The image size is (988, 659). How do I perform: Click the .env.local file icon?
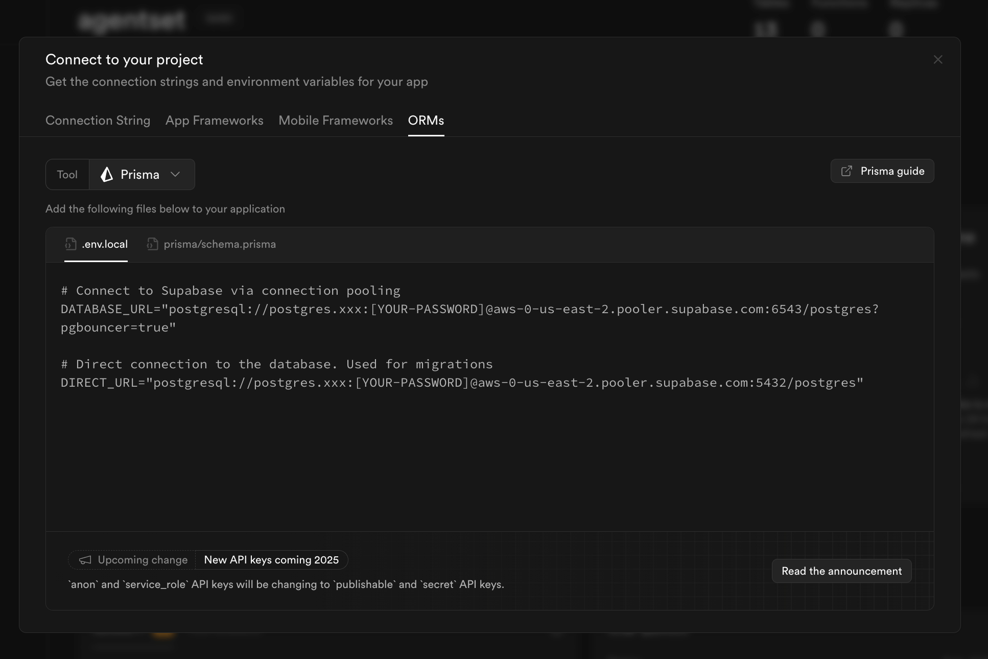point(70,244)
